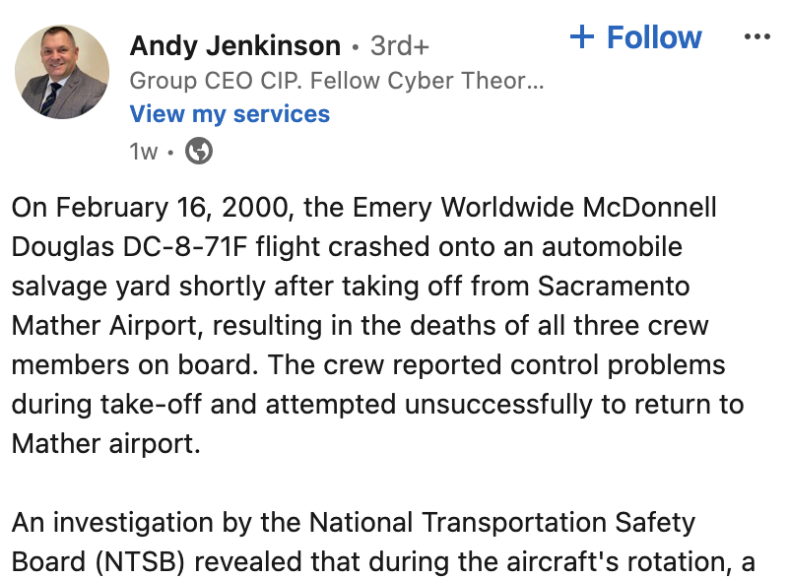Open the three-dot post options menu

pyautogui.click(x=757, y=36)
